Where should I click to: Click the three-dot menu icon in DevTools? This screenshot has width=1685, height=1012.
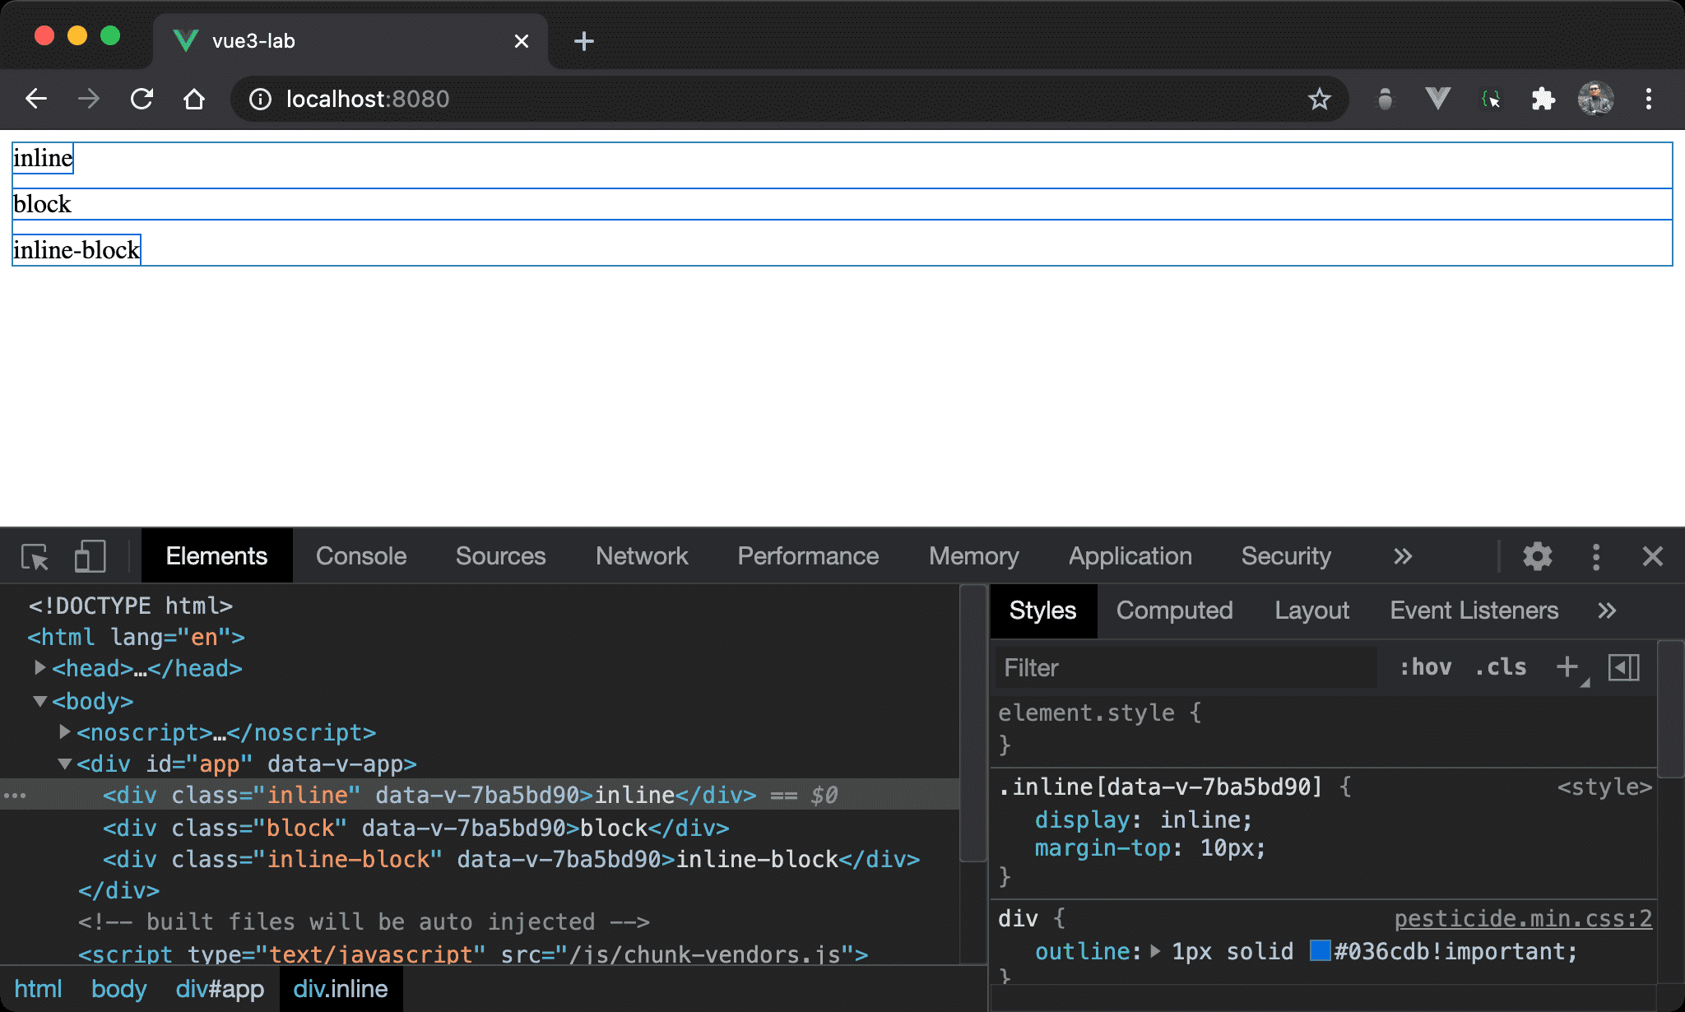[x=1596, y=555]
